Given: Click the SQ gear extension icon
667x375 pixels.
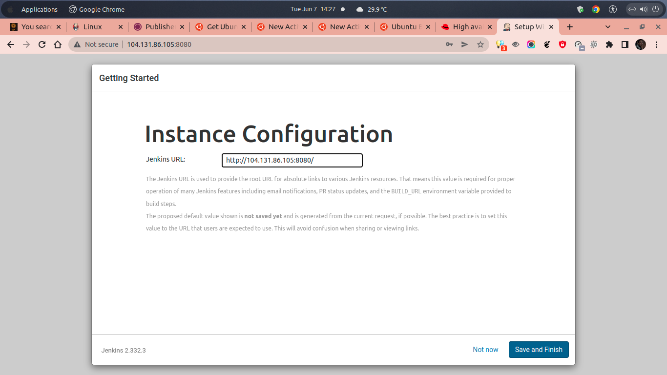Looking at the screenshot, I should (x=594, y=44).
